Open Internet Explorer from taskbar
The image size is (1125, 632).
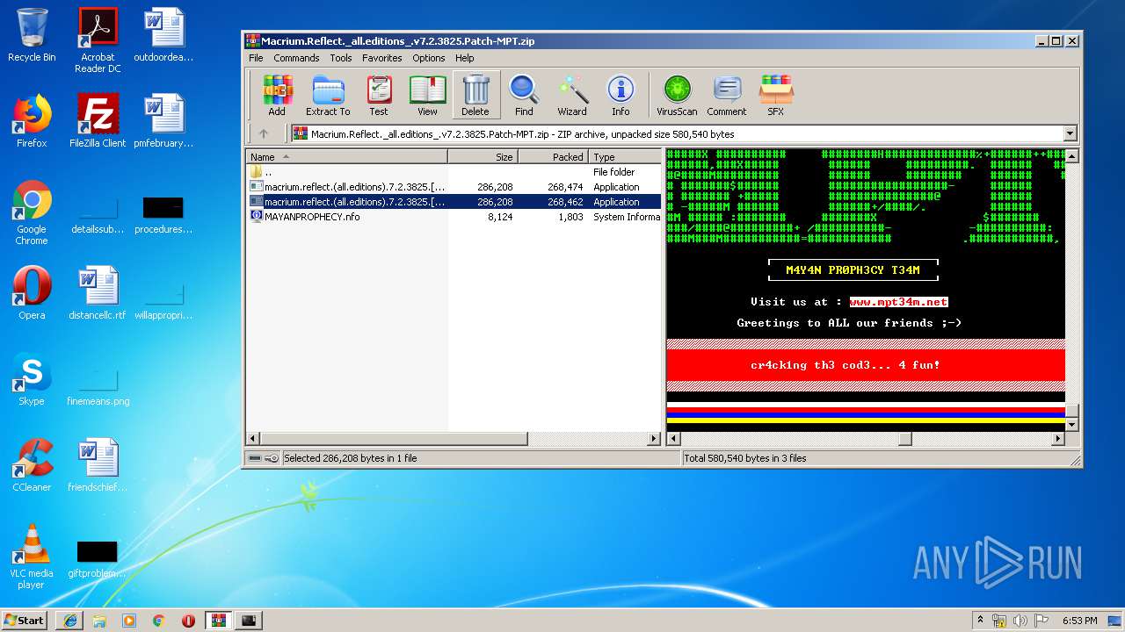(69, 621)
